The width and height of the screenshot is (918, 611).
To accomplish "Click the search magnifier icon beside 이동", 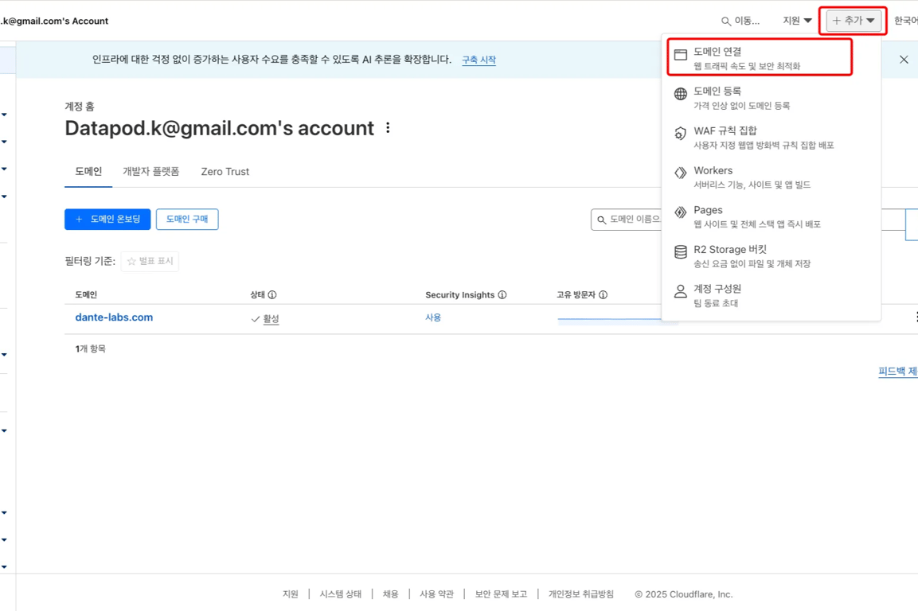I will [x=725, y=21].
